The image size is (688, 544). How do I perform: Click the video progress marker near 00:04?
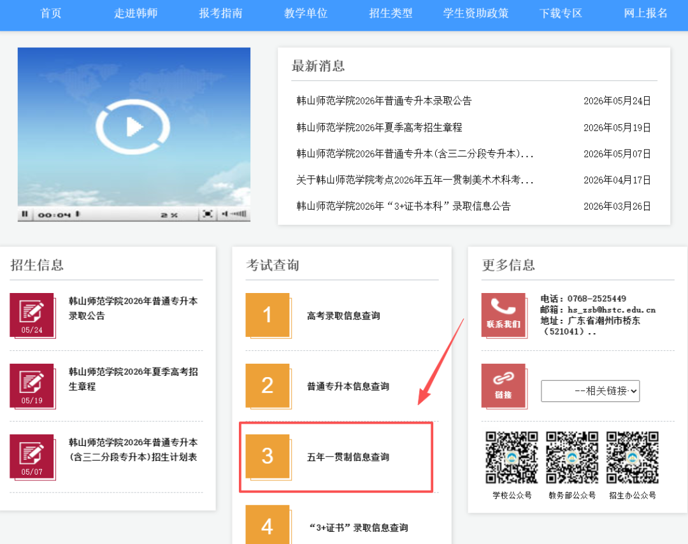click(x=77, y=213)
